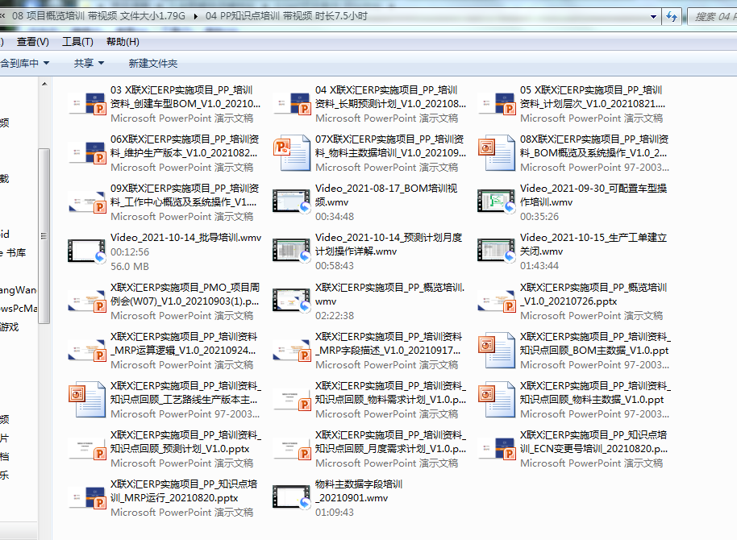Image resolution: width=737 pixels, height=540 pixels.
Task: Click the Video_2021-10-15_生产工单建立关闭 video icon
Action: (496, 251)
